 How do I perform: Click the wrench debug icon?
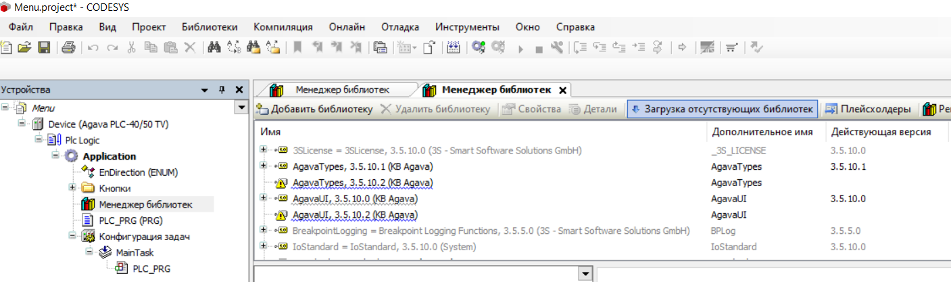[557, 48]
